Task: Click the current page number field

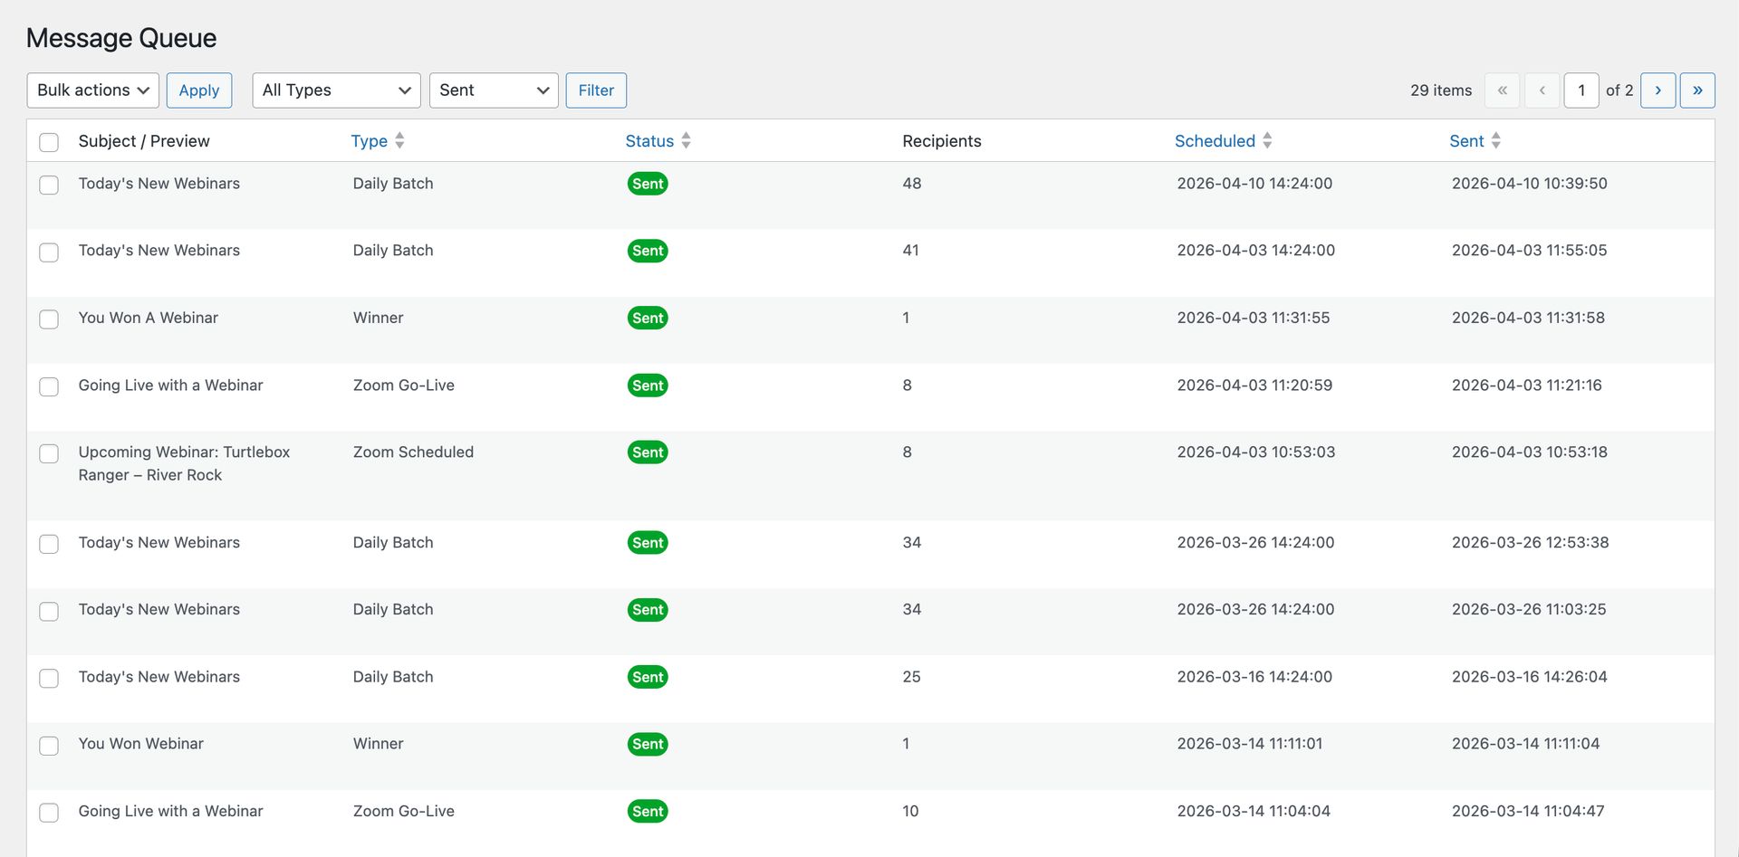Action: click(1581, 90)
